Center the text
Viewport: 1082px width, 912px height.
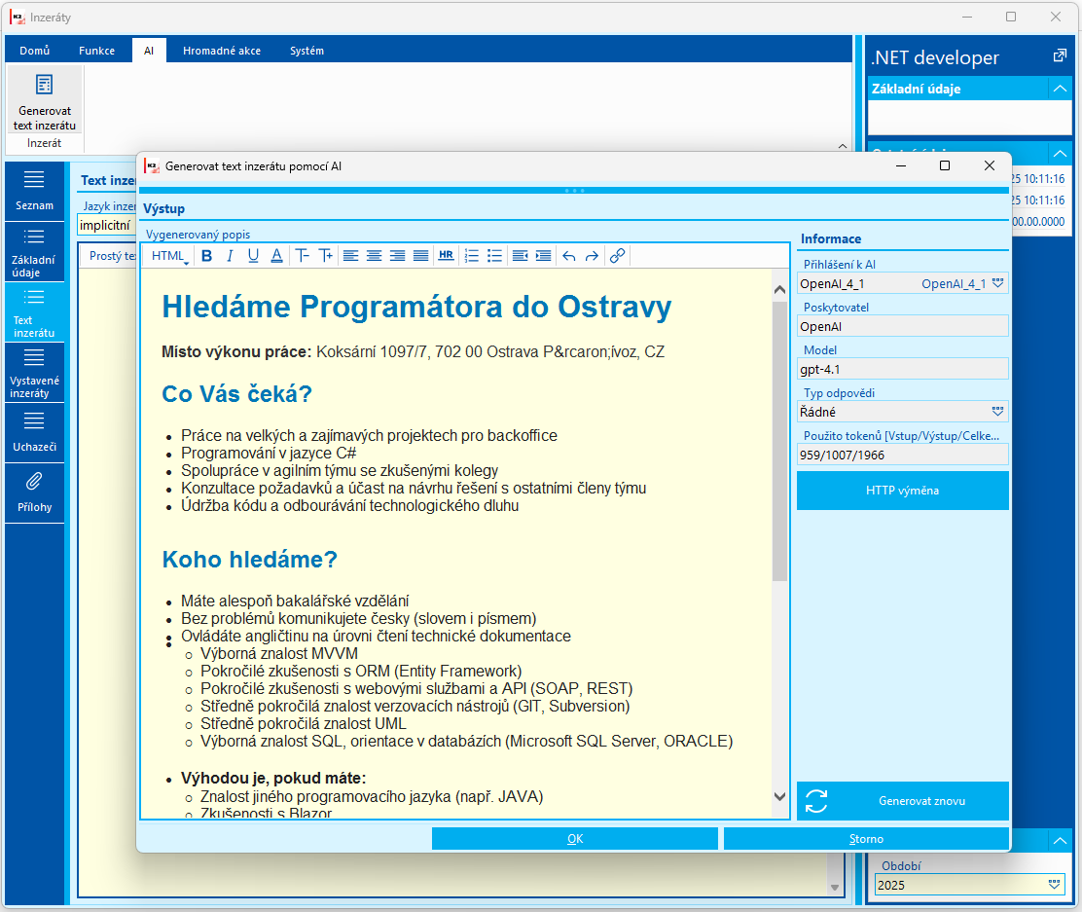(374, 256)
